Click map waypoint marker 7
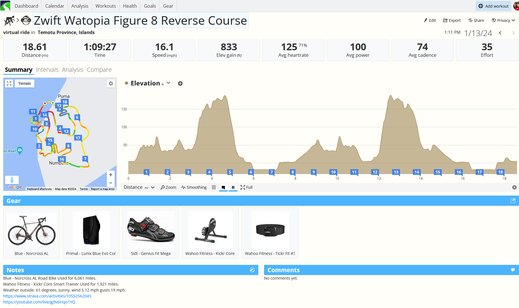 click(85, 159)
